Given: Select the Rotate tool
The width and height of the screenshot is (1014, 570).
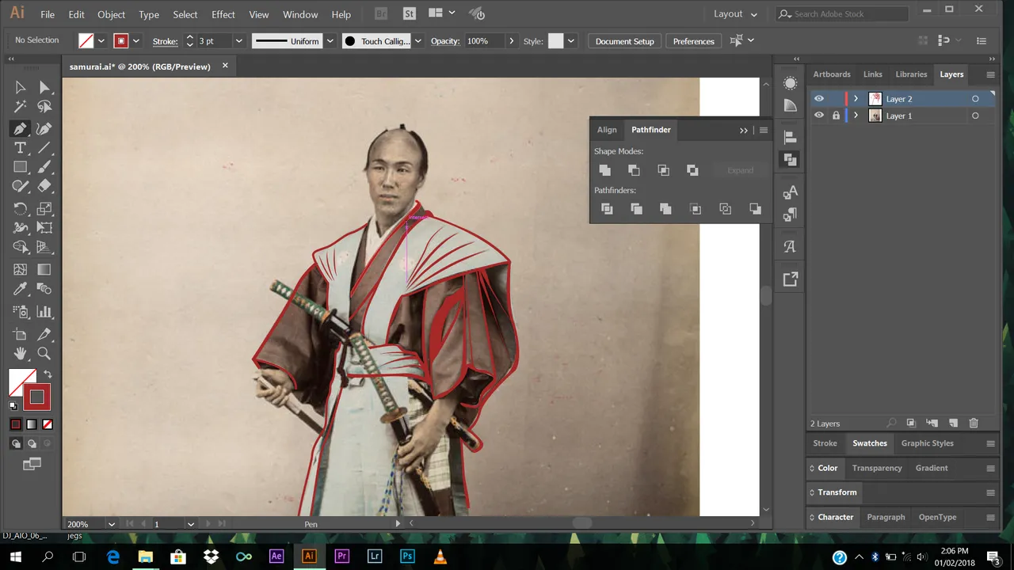Looking at the screenshot, I should pos(21,209).
